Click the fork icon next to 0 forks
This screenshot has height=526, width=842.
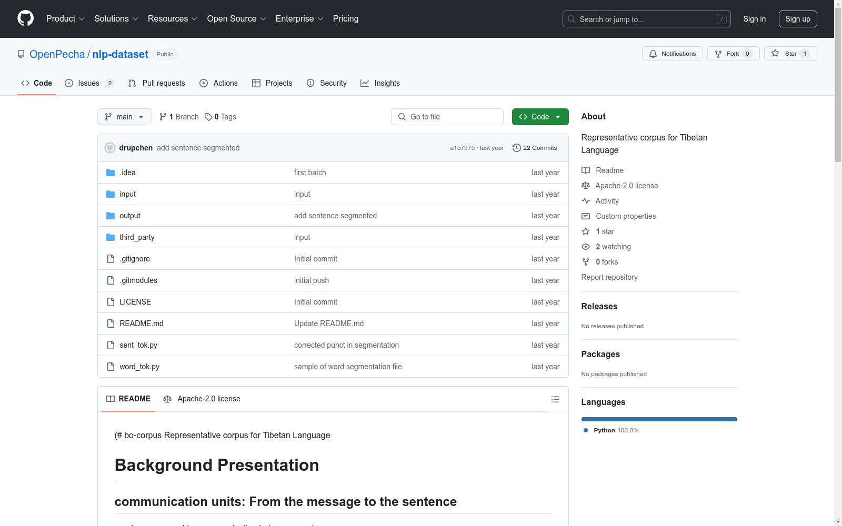click(586, 262)
